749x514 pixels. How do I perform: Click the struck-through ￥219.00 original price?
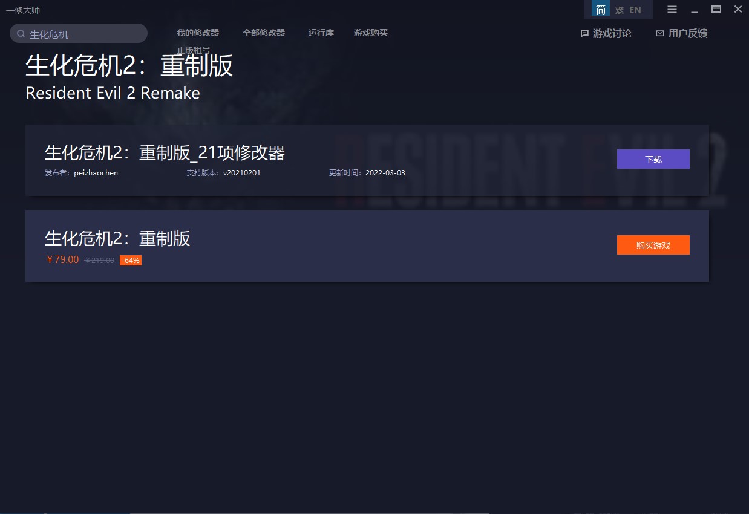pos(100,261)
